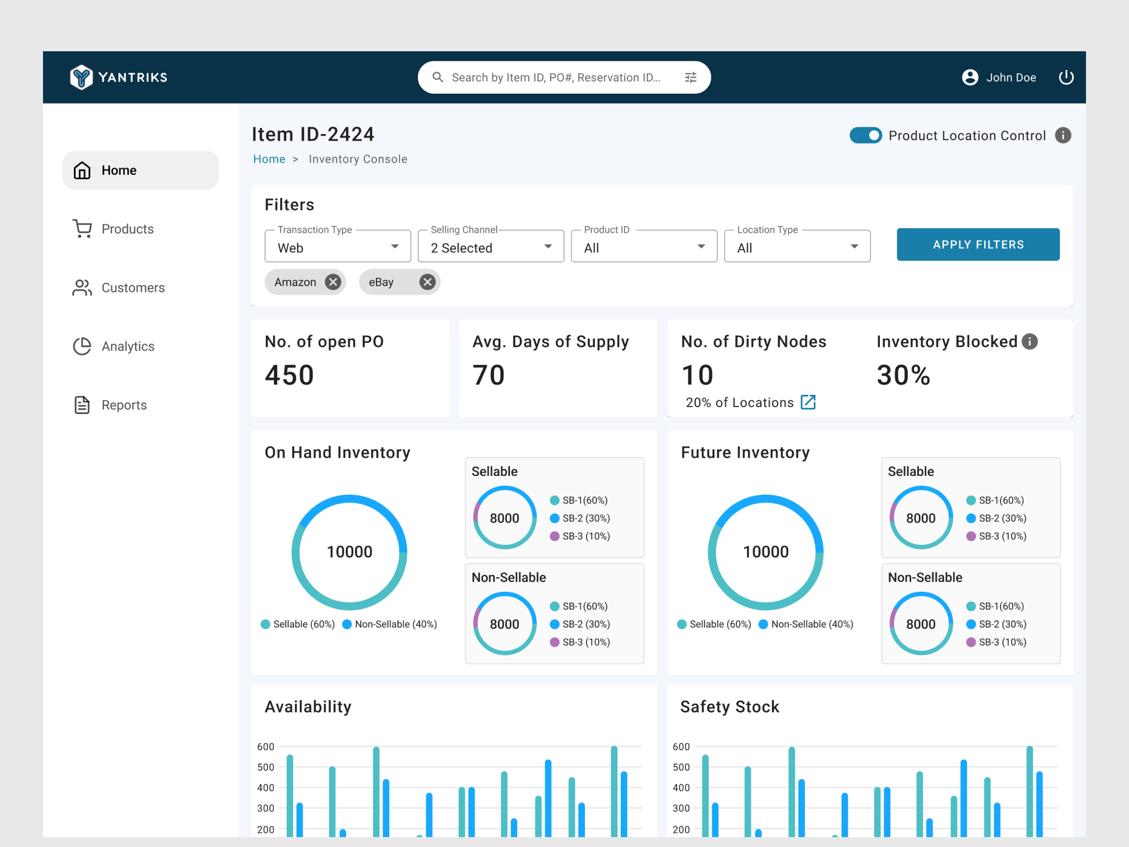Viewport: 1129px width, 847px height.
Task: Open the search filter settings icon
Action: click(x=690, y=77)
